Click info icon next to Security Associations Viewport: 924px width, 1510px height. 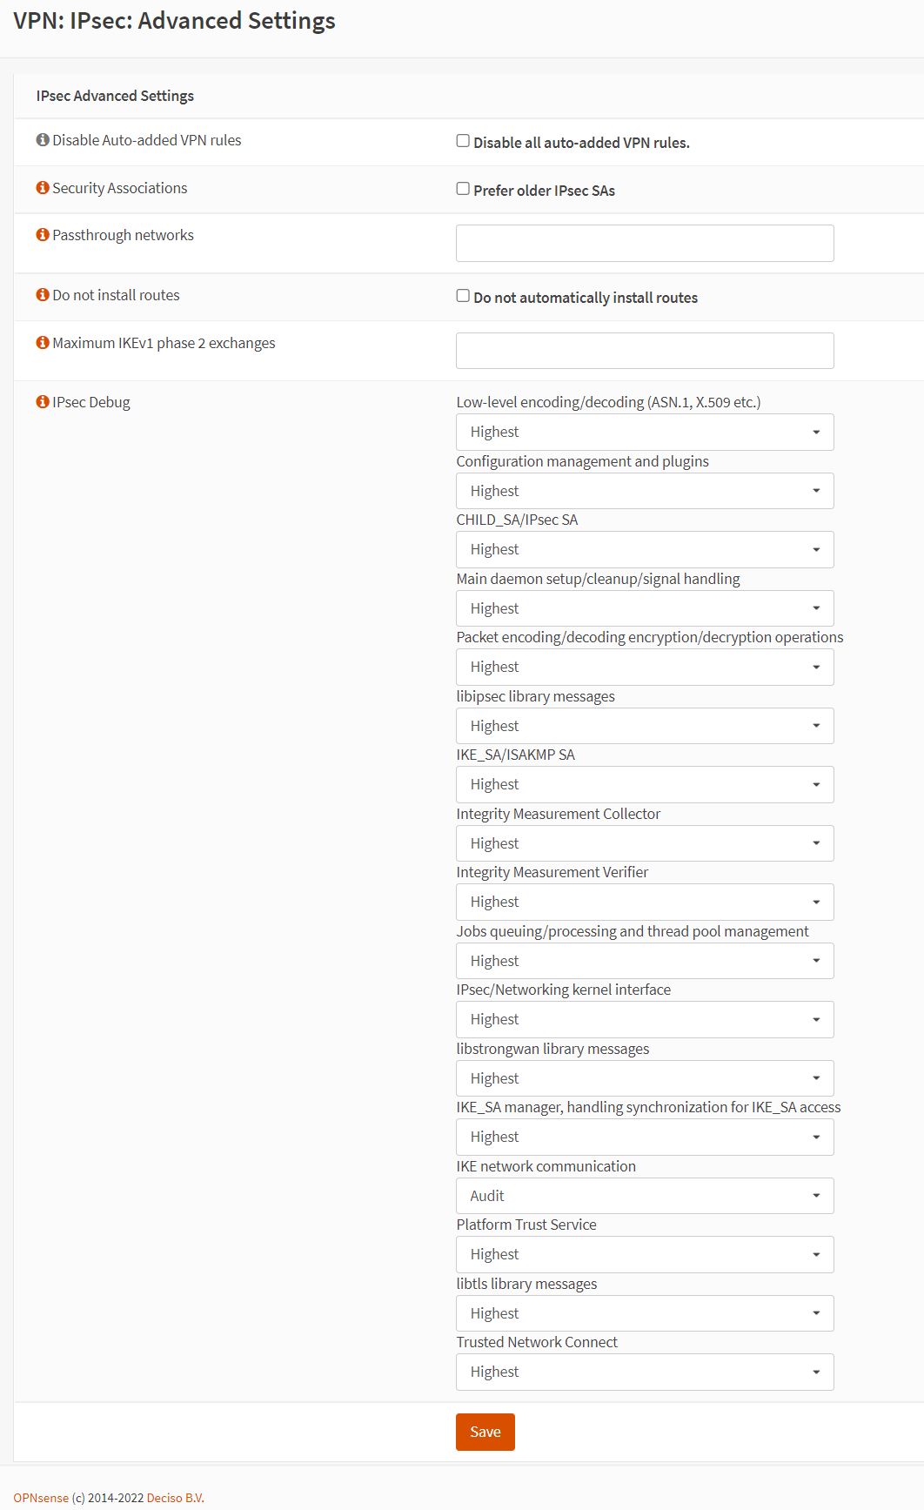click(x=43, y=188)
